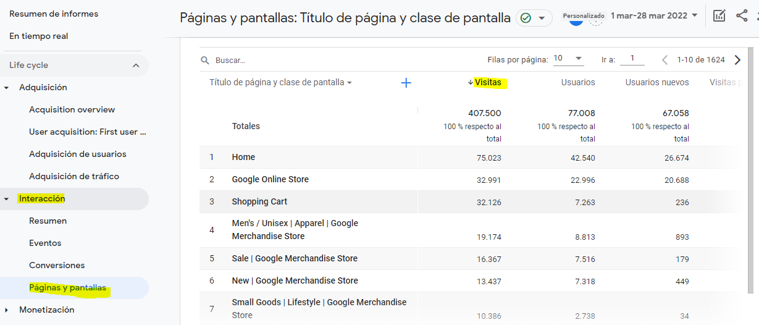Viewport: 759px width, 325px height.
Task: Open Páginas y pantallas report
Action: (x=67, y=288)
